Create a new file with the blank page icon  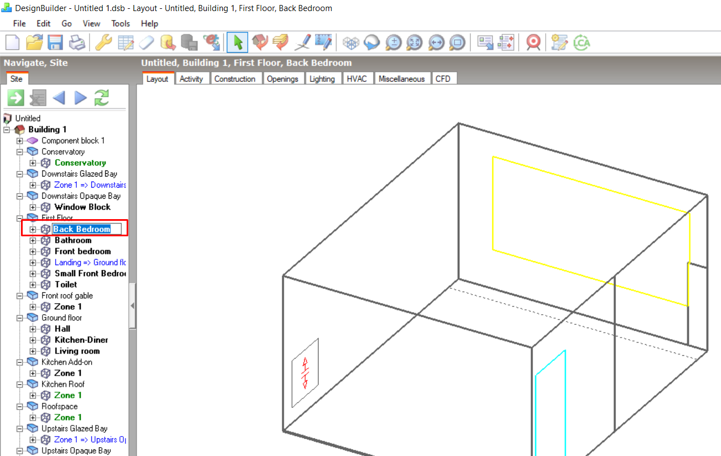point(13,42)
